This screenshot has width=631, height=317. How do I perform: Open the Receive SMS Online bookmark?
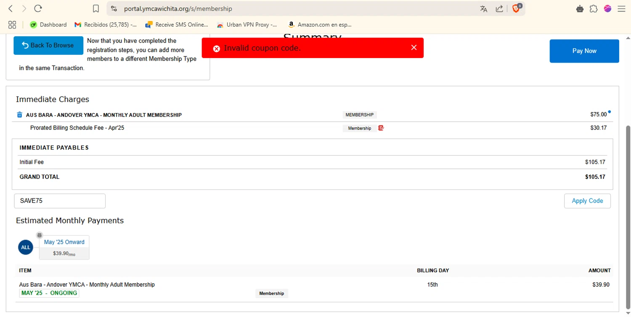point(177,25)
